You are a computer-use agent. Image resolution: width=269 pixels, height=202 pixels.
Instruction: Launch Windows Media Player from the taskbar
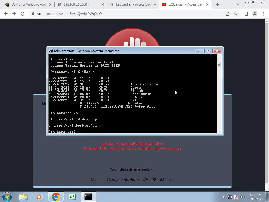[39, 197]
